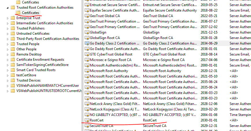Click the GlobalSign Root CA certificate icon

(x=87, y=38)
